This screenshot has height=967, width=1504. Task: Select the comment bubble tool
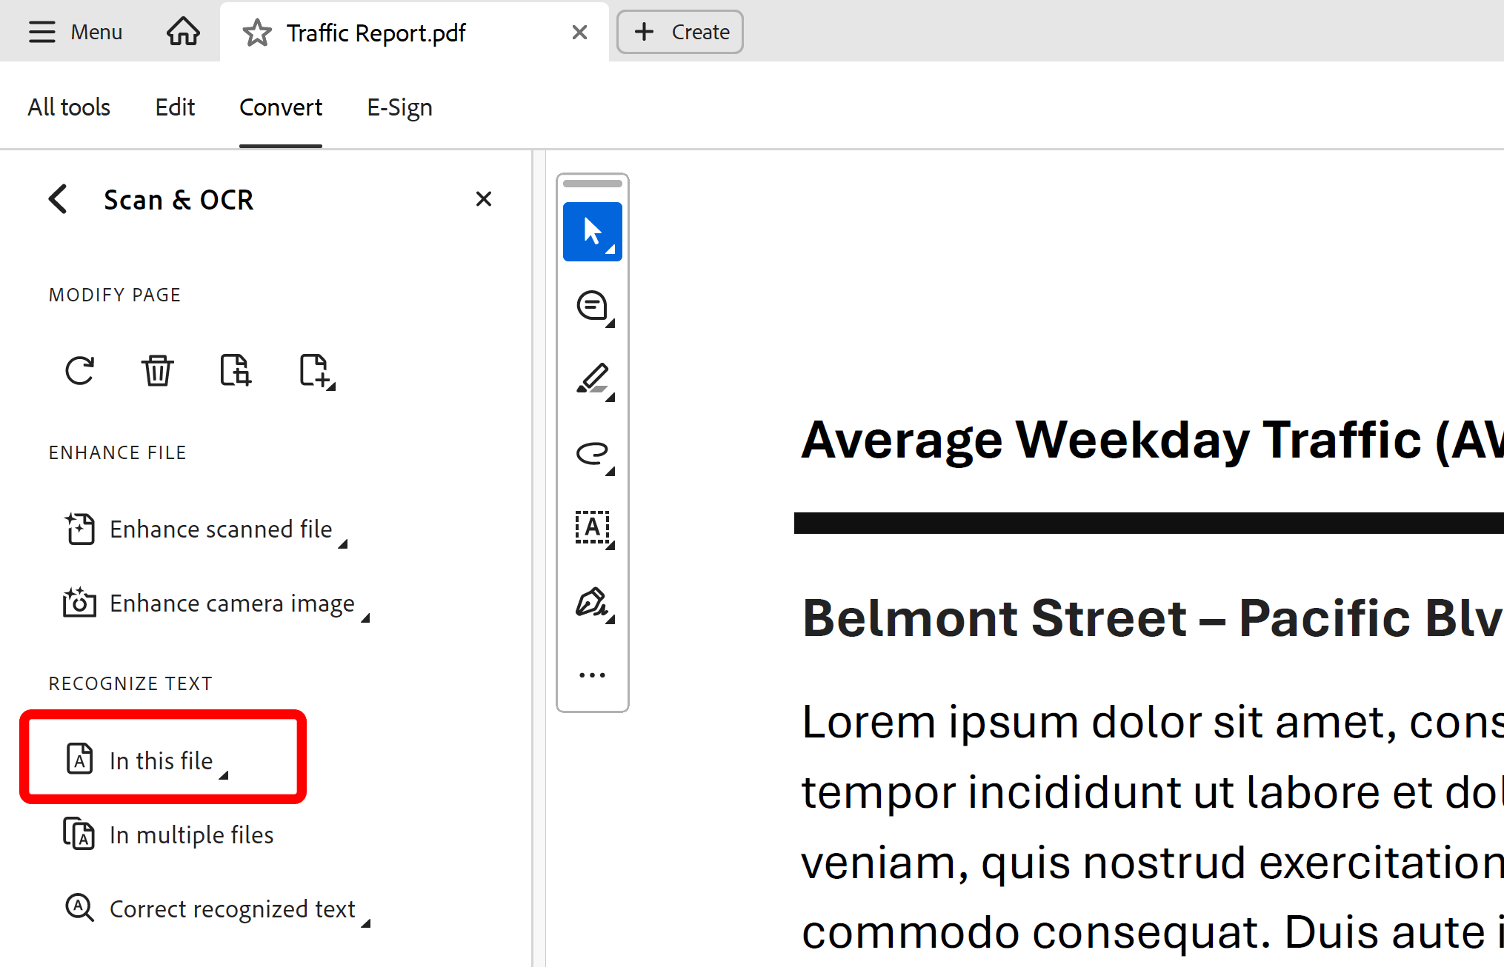[x=592, y=306]
